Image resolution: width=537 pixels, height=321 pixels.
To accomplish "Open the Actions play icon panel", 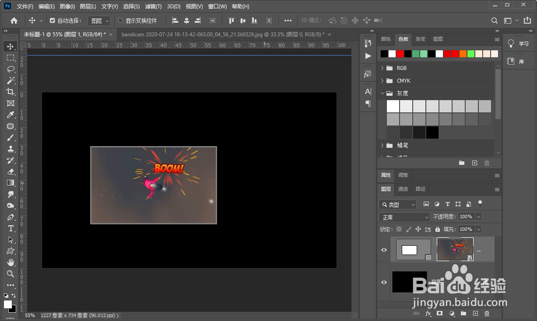I will tap(368, 56).
